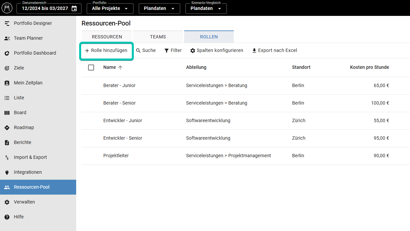Click the Roadmap sidebar icon
410x231 pixels.
7,128
